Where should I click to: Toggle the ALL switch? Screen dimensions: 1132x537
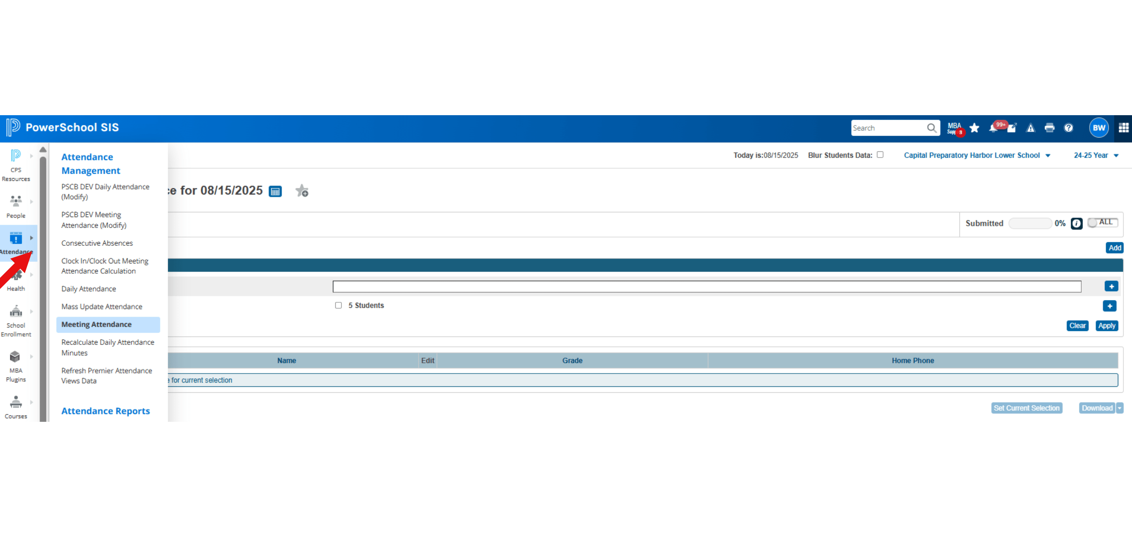coord(1103,223)
